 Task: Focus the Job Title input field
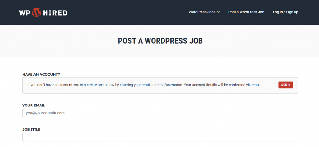pos(160,137)
